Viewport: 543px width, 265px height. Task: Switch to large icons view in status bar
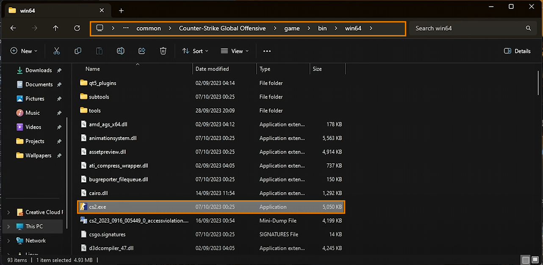pyautogui.click(x=535, y=260)
